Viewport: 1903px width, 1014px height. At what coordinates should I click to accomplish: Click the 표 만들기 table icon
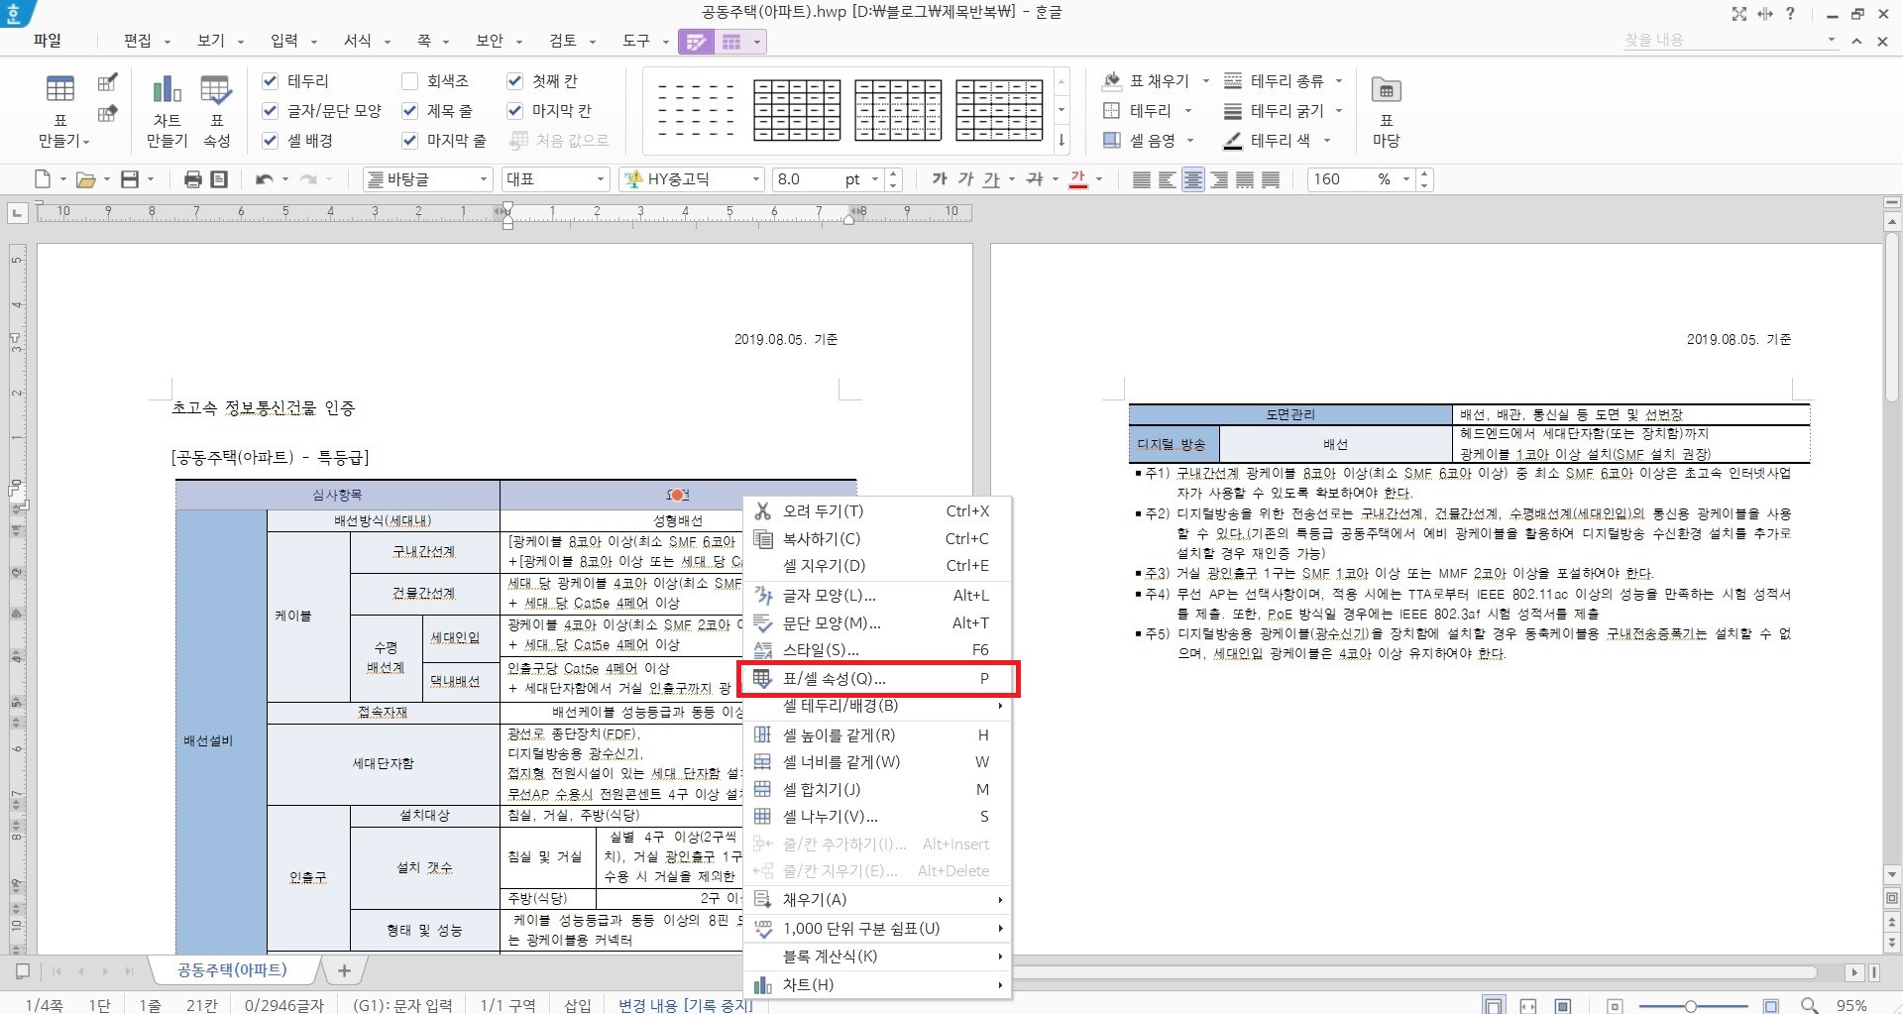[60, 90]
